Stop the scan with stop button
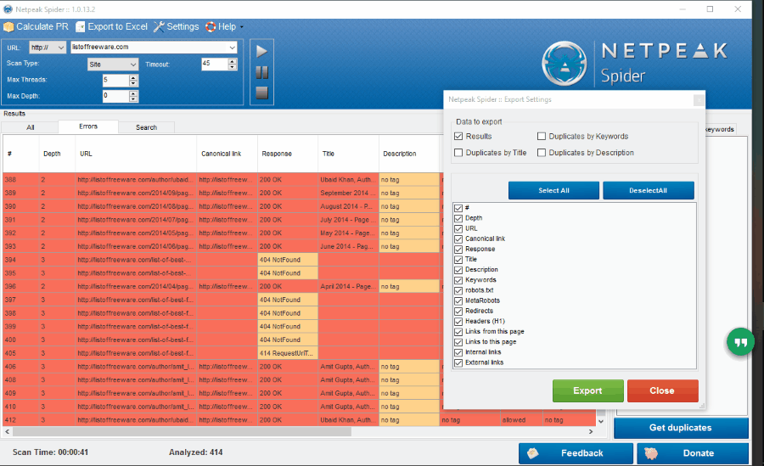764x466 pixels. point(261,93)
